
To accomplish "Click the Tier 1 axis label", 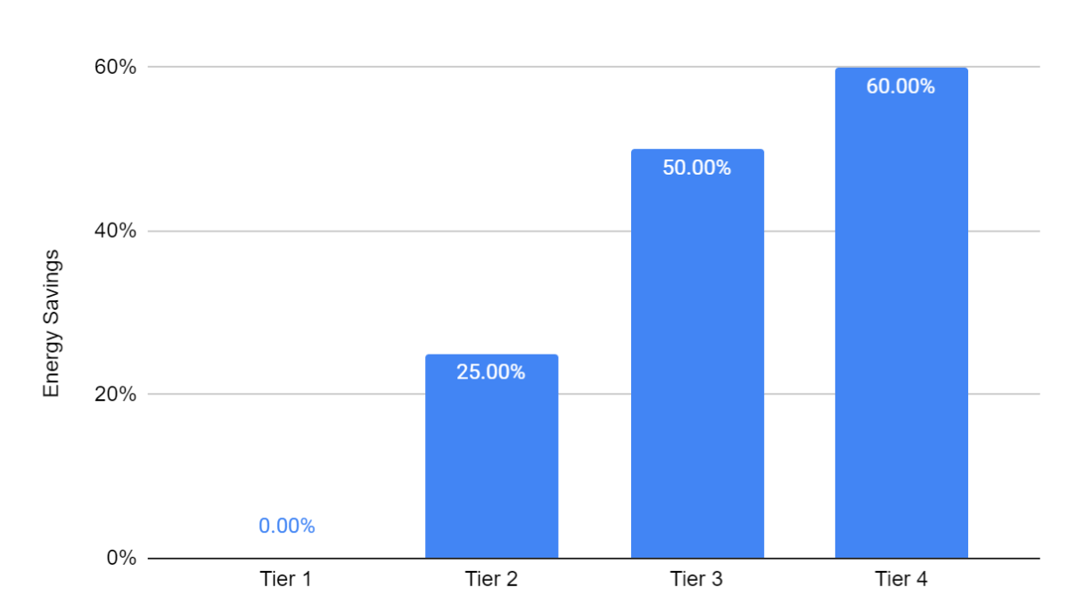I will tap(286, 579).
